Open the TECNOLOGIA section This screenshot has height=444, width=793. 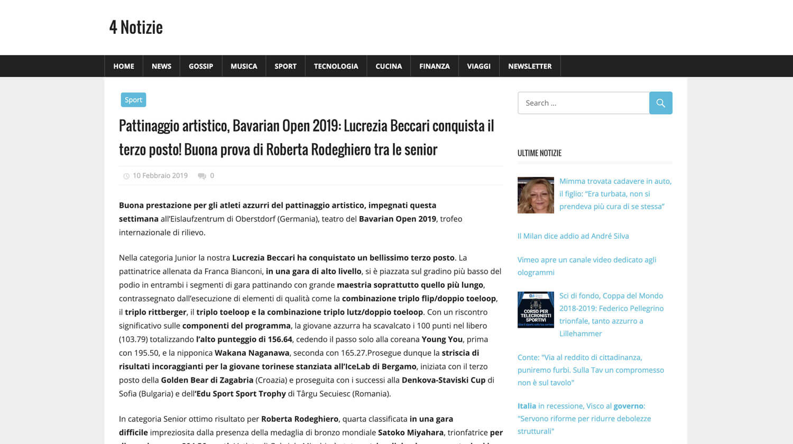click(336, 66)
